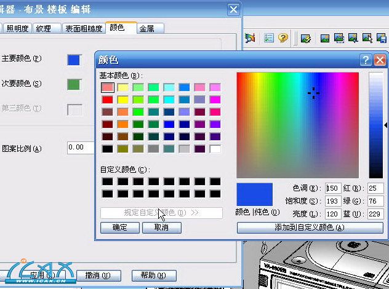Click the 色调 hue value field
This screenshot has width=389, height=289.
[x=333, y=188]
